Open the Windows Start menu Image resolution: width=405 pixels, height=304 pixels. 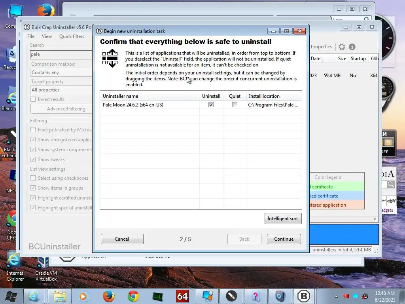pyautogui.click(x=11, y=296)
